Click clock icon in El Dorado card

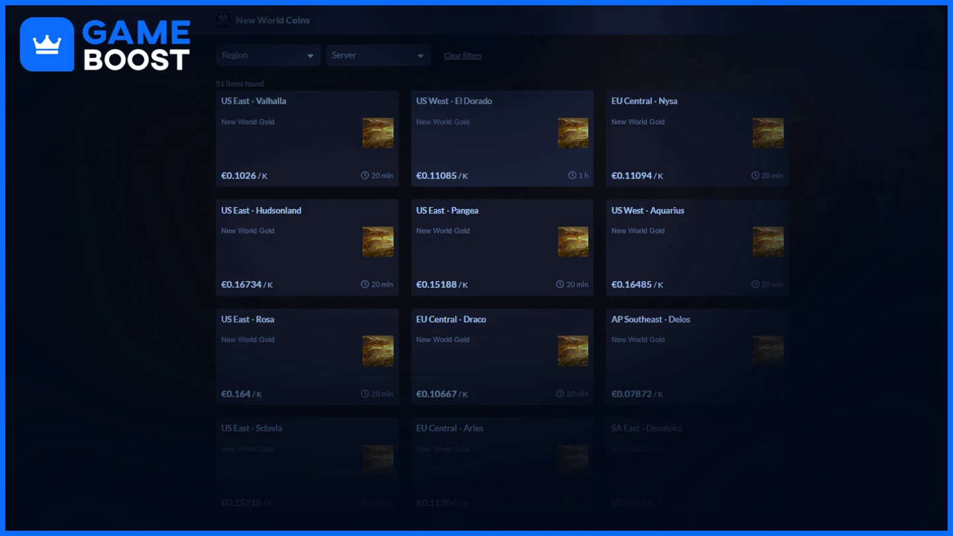[x=572, y=175]
